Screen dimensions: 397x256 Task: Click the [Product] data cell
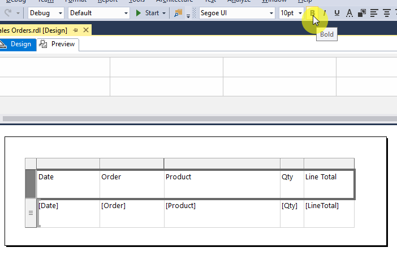point(222,213)
